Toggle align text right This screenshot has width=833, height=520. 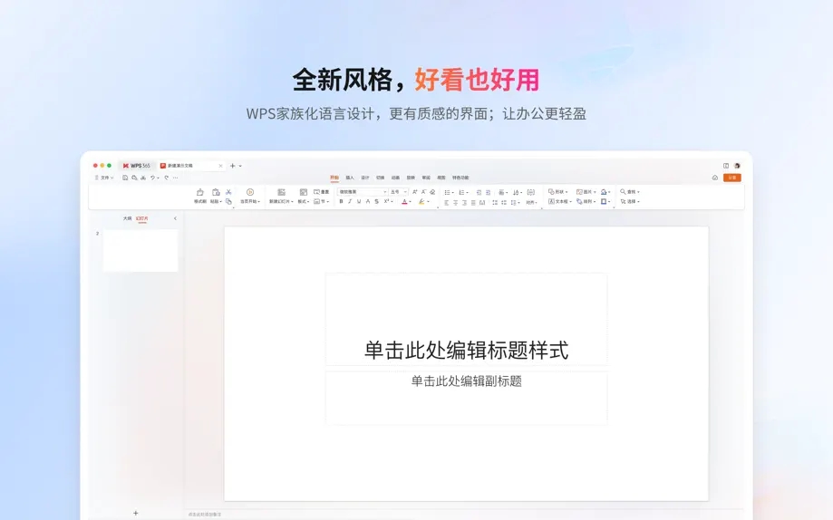click(x=464, y=202)
